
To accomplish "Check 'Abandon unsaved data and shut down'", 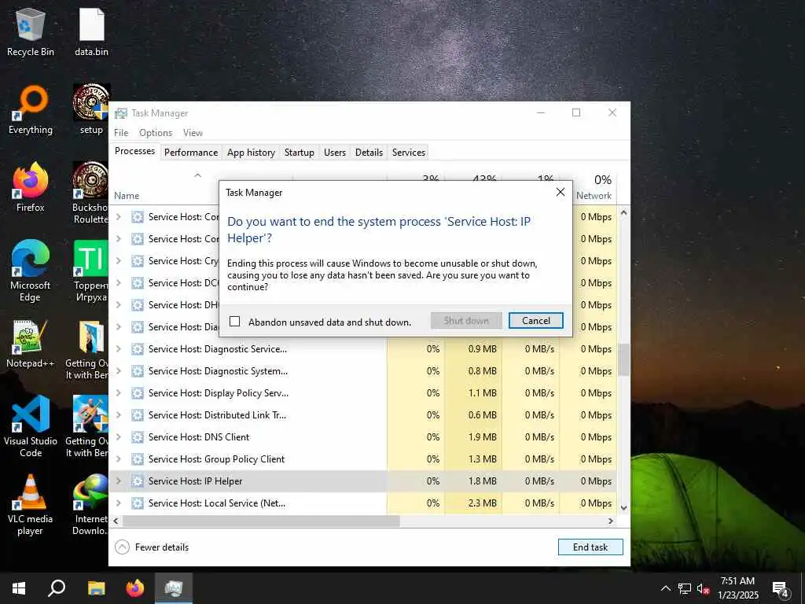I will tap(234, 322).
